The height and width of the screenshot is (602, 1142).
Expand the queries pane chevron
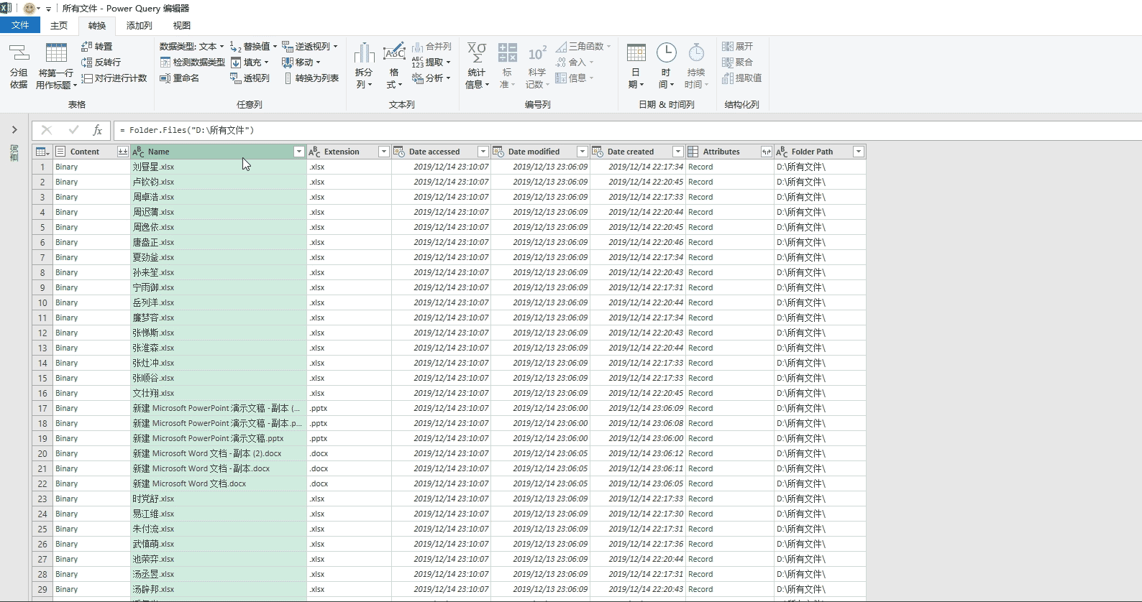tap(14, 130)
